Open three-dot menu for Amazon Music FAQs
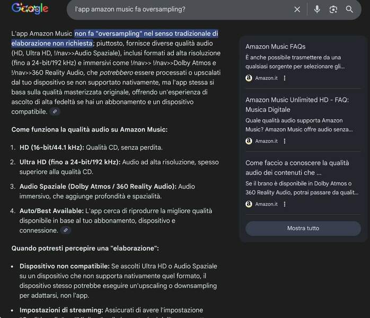The height and width of the screenshot is (318, 370). 285,78
